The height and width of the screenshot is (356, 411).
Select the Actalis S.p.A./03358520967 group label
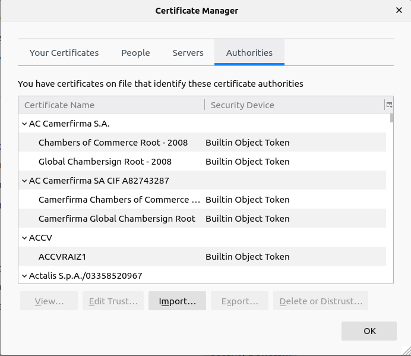click(86, 276)
